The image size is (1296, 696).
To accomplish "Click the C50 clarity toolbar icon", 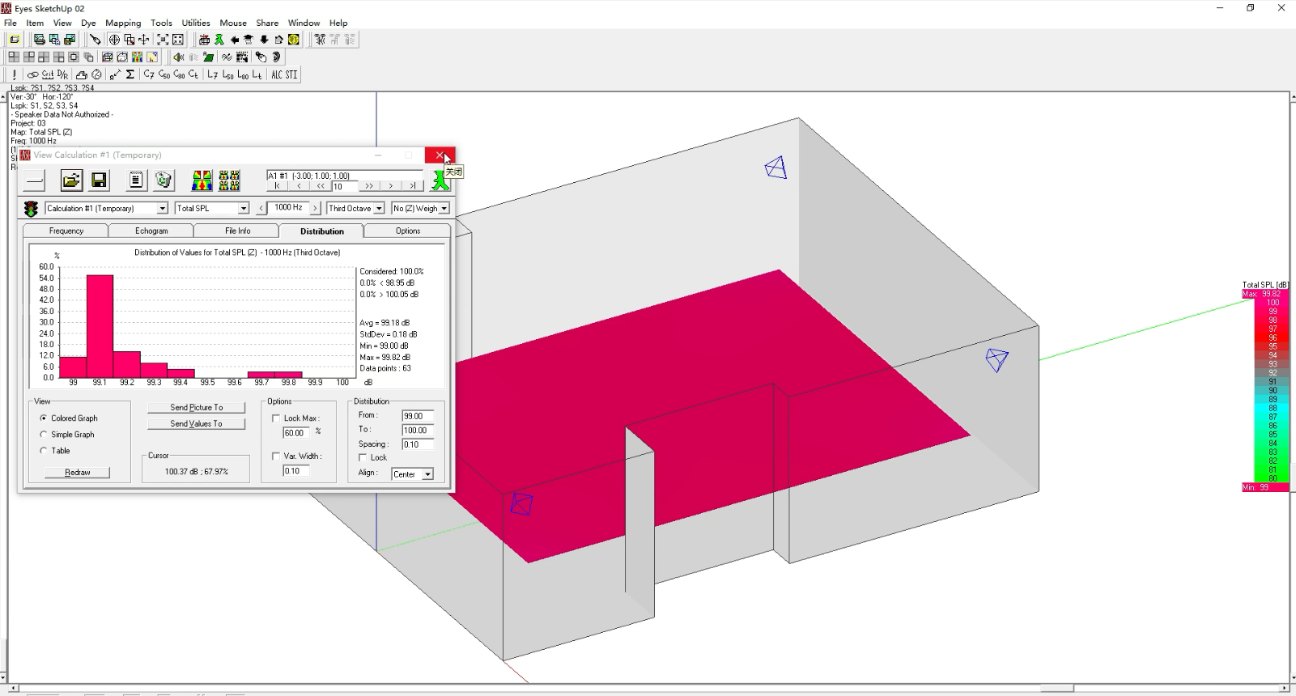I will click(164, 74).
